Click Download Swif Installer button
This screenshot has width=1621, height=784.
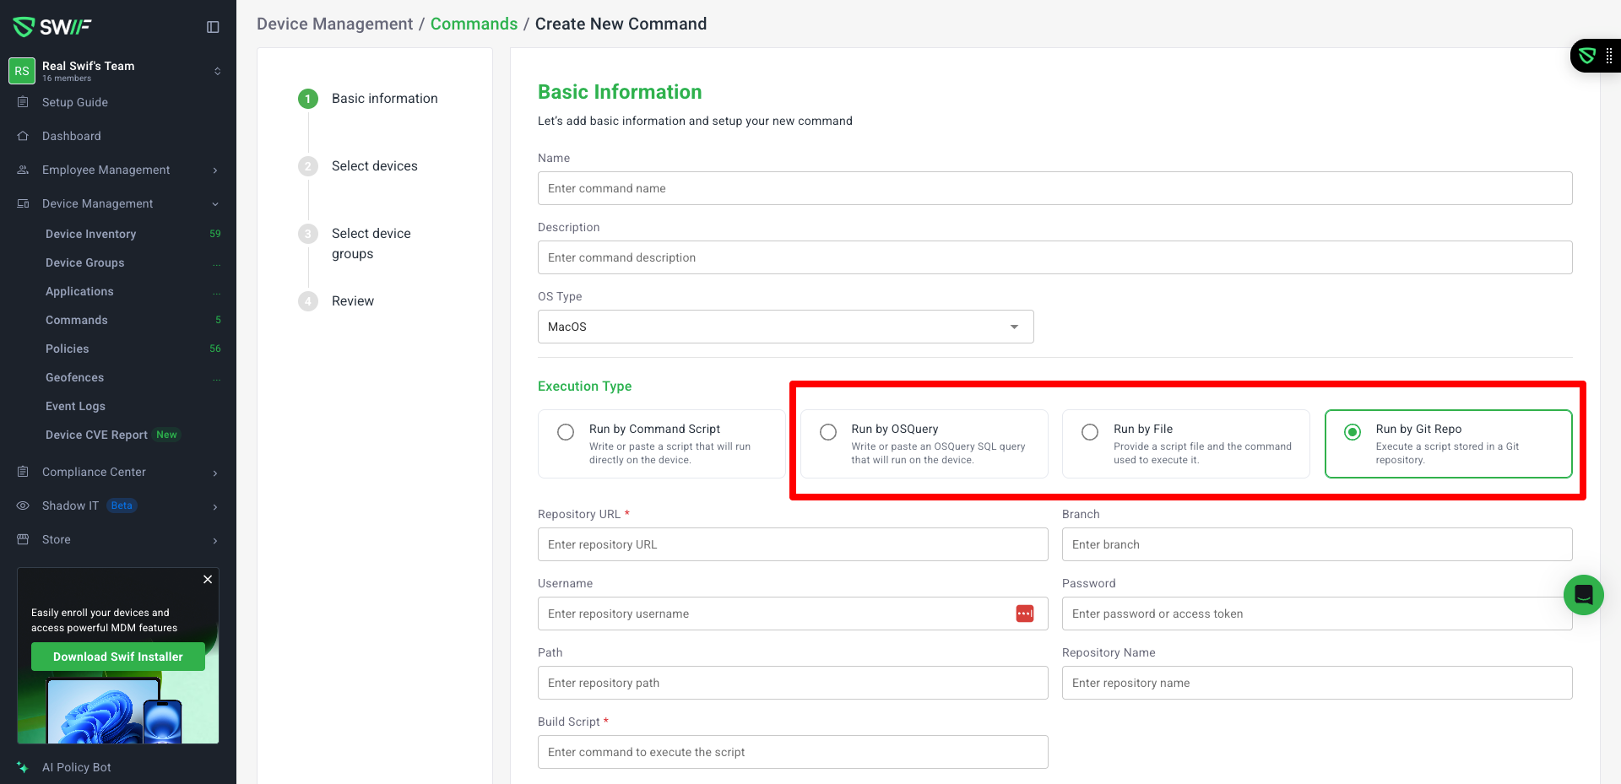(118, 657)
